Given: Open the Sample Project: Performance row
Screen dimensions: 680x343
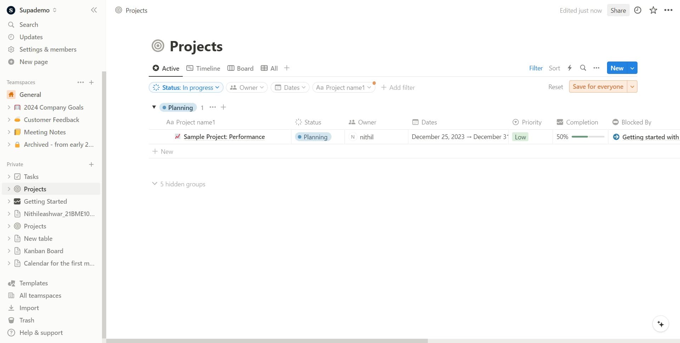Looking at the screenshot, I should pyautogui.click(x=224, y=137).
